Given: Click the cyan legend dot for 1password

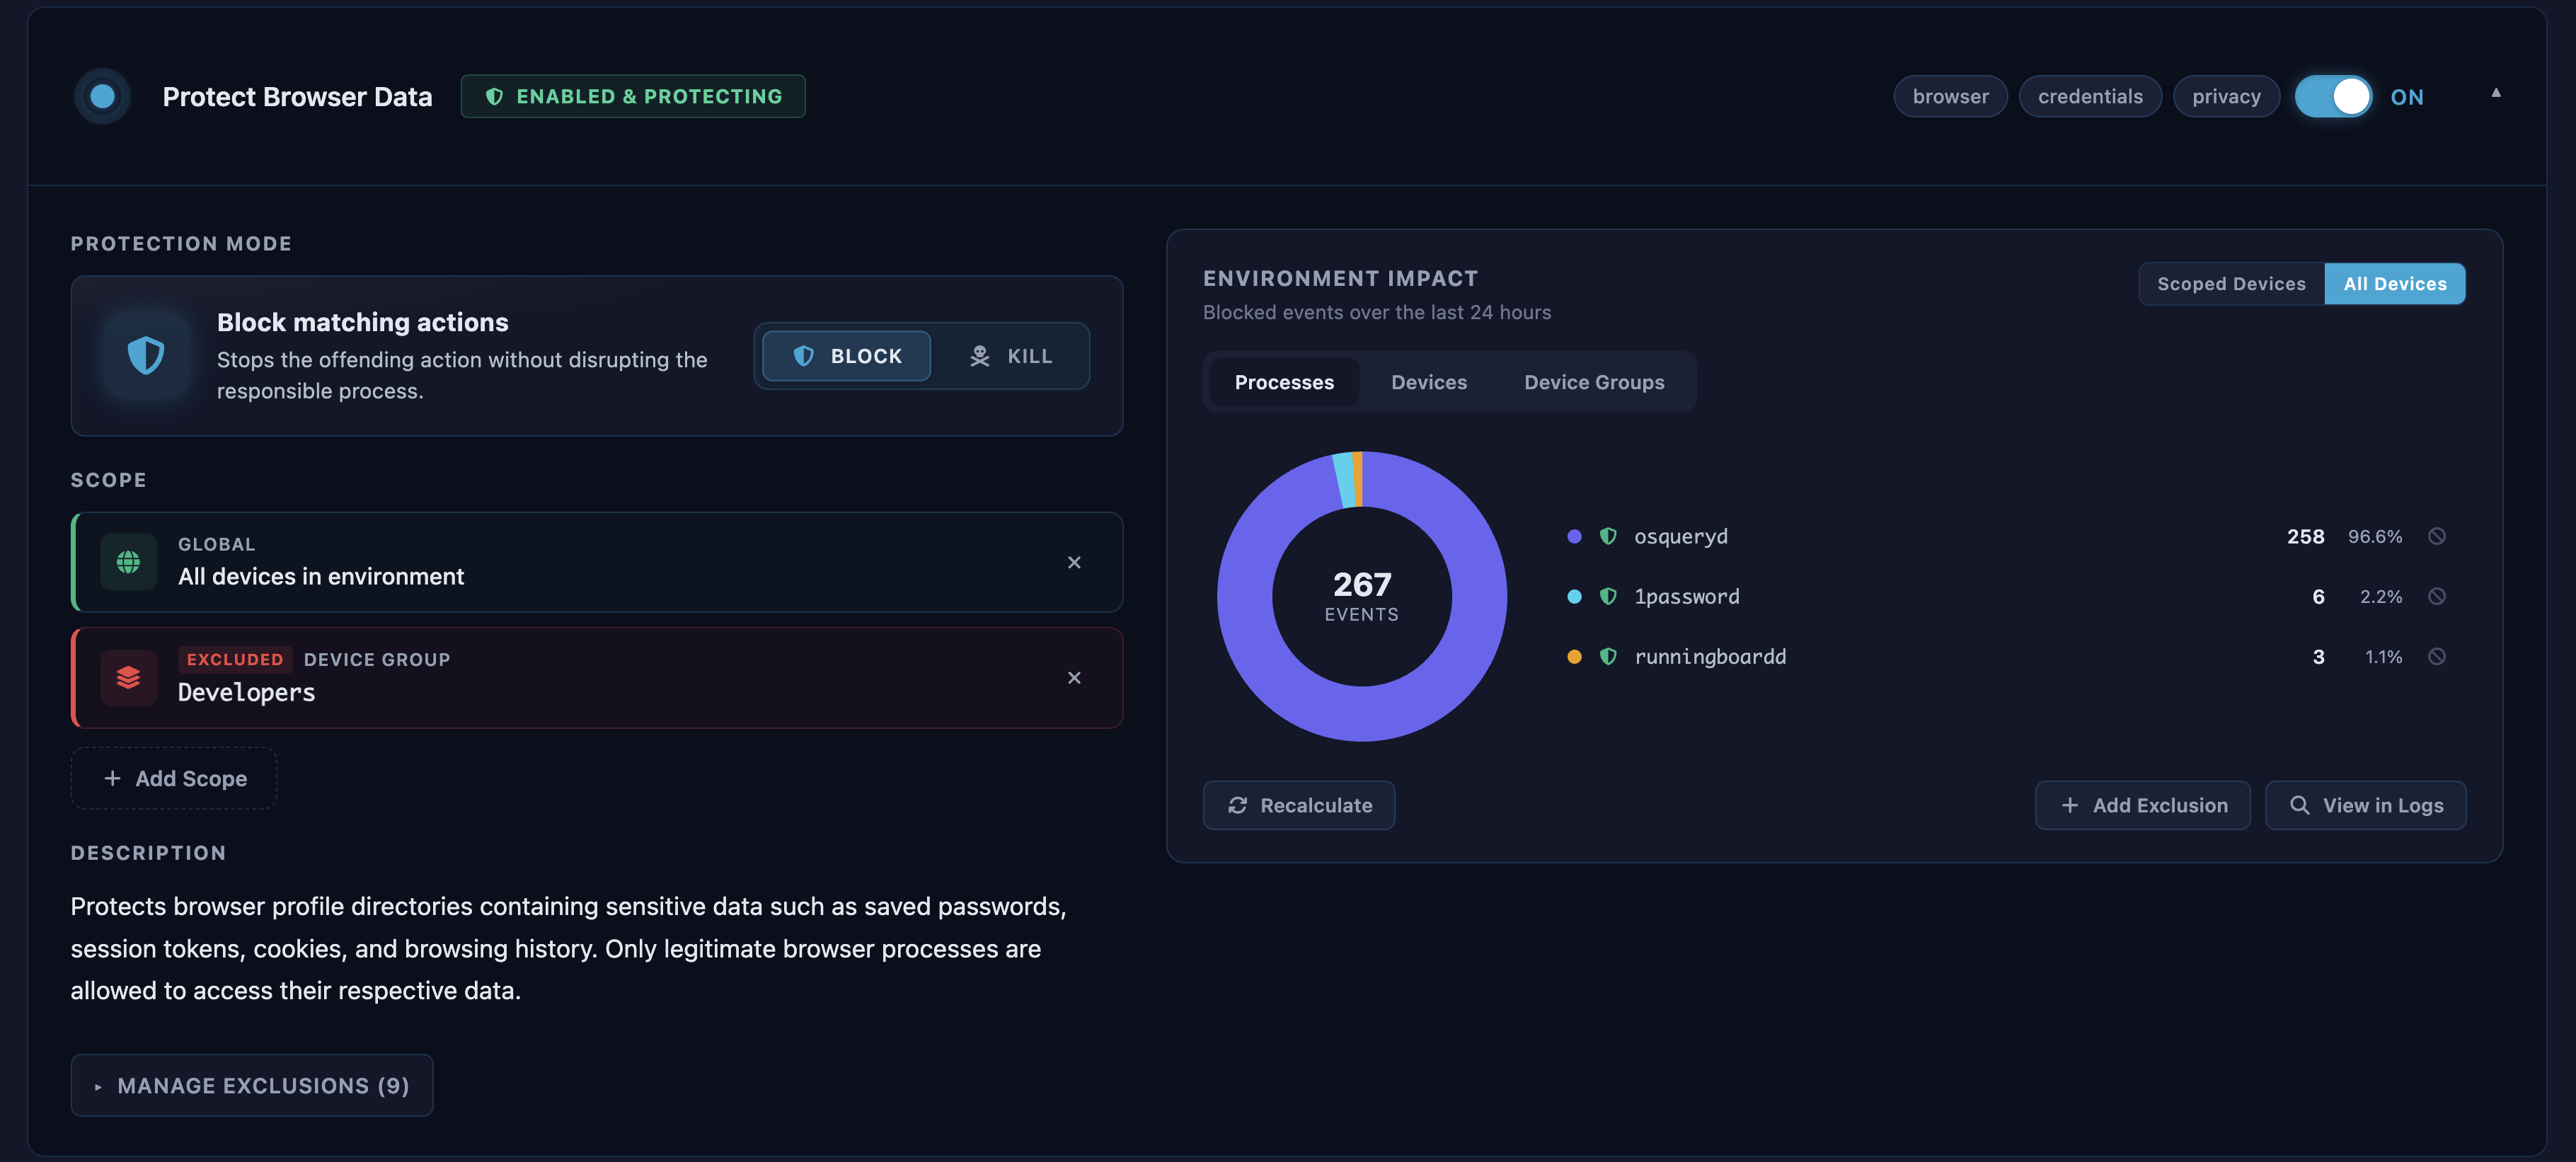Looking at the screenshot, I should (x=1574, y=596).
